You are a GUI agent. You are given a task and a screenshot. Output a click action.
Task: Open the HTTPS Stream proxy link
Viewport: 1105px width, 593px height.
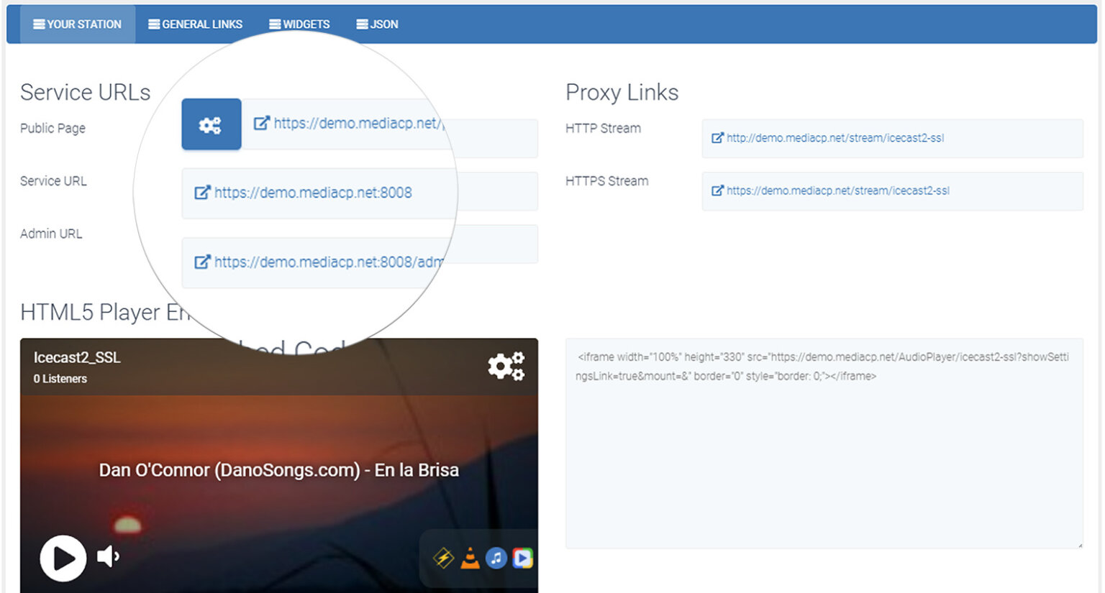(837, 190)
